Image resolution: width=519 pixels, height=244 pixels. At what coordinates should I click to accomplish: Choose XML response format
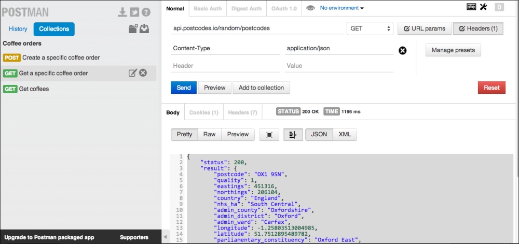(x=345, y=134)
